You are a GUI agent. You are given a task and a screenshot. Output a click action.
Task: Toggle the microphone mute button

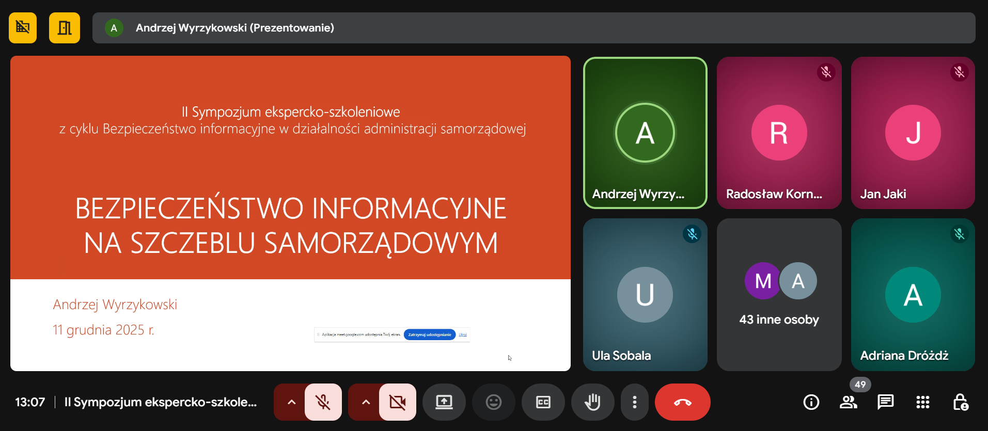323,402
